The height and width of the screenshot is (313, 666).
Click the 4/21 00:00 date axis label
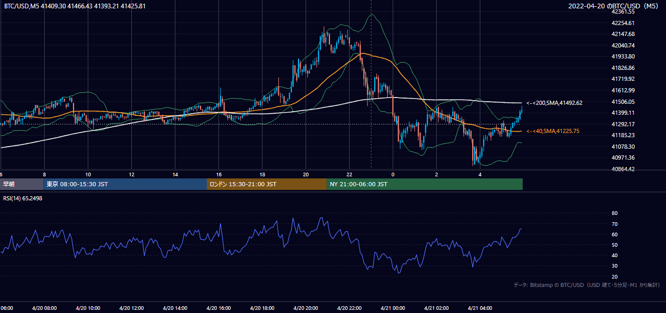(393, 308)
